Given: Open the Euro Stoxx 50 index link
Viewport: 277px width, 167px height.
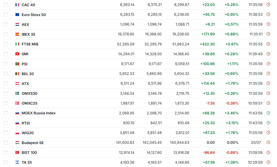Looking at the screenshot, I should (34, 15).
